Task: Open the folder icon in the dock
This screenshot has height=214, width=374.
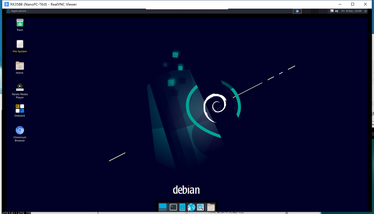Action: point(211,207)
